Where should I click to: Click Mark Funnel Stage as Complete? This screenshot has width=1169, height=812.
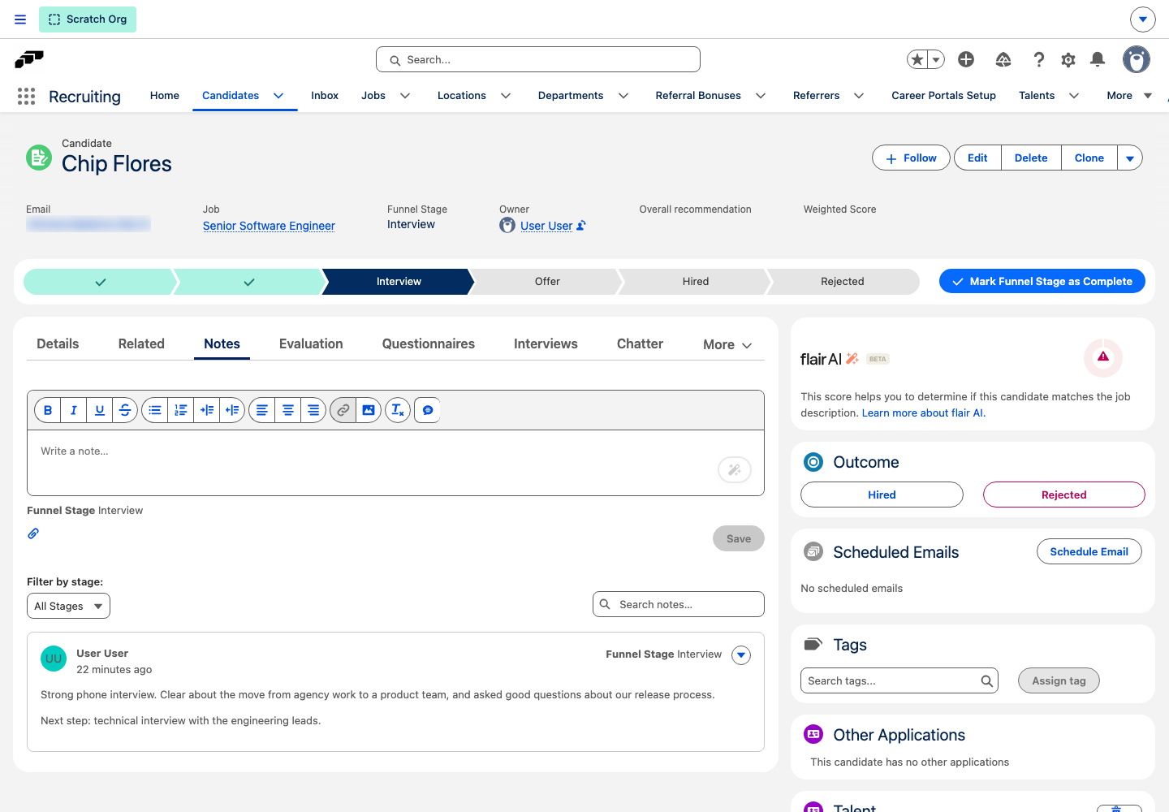1042,282
